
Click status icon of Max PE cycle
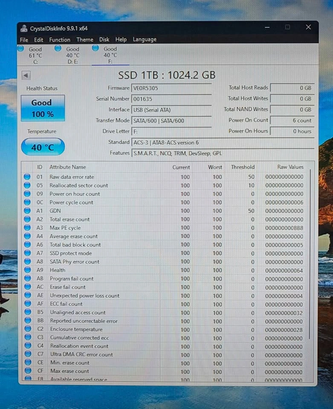pos(27,228)
